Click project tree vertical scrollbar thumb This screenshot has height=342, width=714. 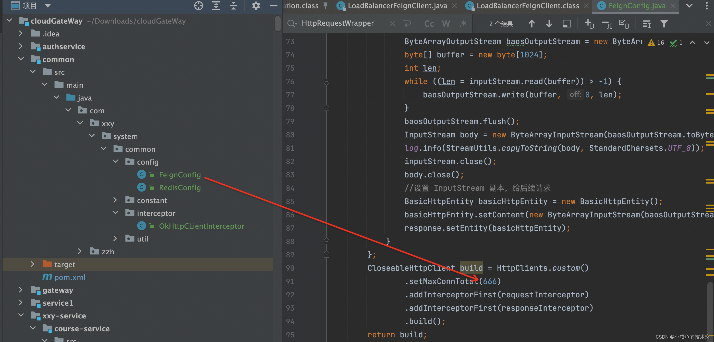(x=277, y=24)
